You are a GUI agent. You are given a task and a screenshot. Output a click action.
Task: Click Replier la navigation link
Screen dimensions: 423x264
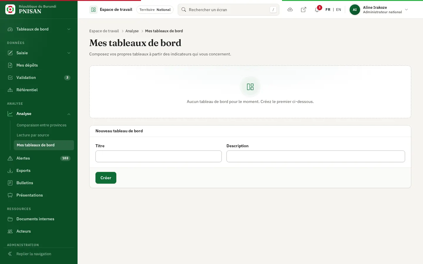click(39, 254)
